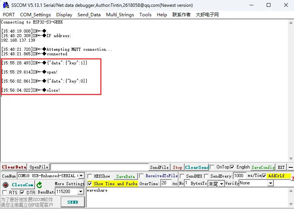
Task: Click the dash collapse button beside EXT
Action: 291,167
